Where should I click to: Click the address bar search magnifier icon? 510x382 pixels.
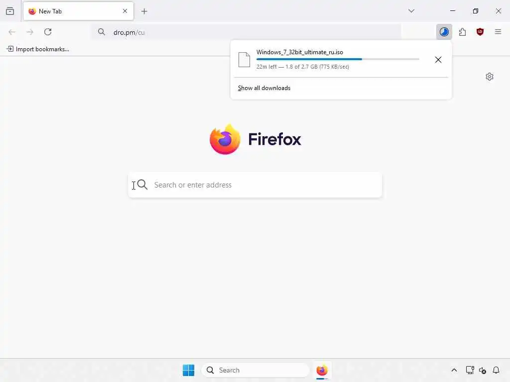click(x=102, y=32)
